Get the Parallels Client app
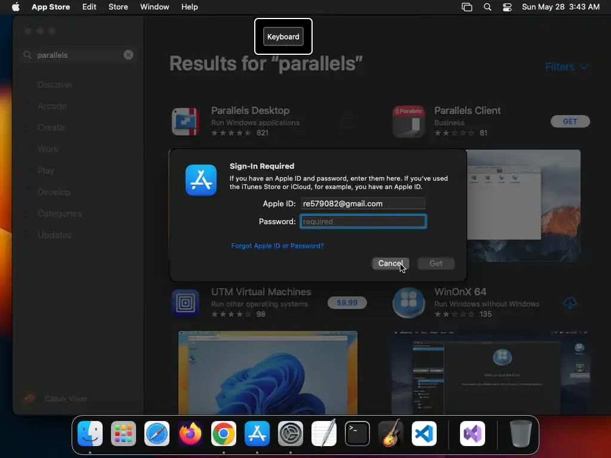Image resolution: width=611 pixels, height=458 pixels. 570,122
